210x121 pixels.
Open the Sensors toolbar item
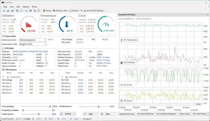tap(74, 10)
